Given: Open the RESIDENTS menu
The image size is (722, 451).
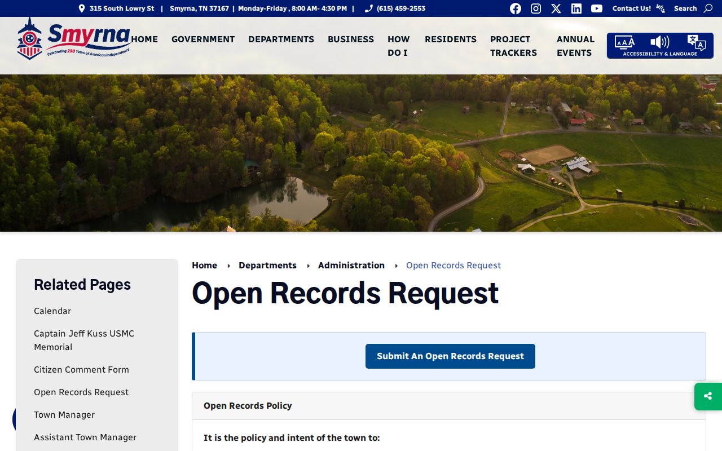Looking at the screenshot, I should 451,39.
